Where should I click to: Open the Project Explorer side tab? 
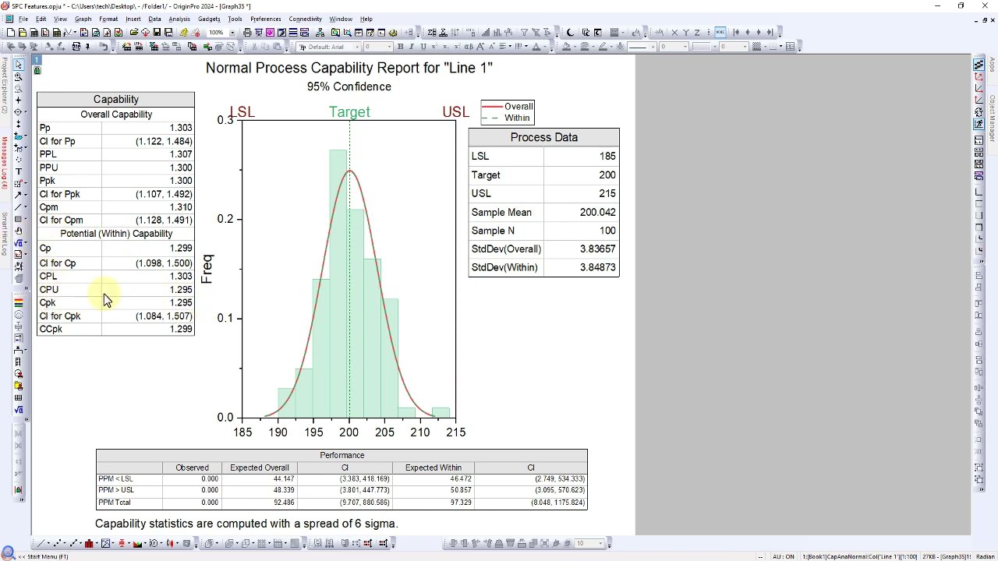point(4,86)
